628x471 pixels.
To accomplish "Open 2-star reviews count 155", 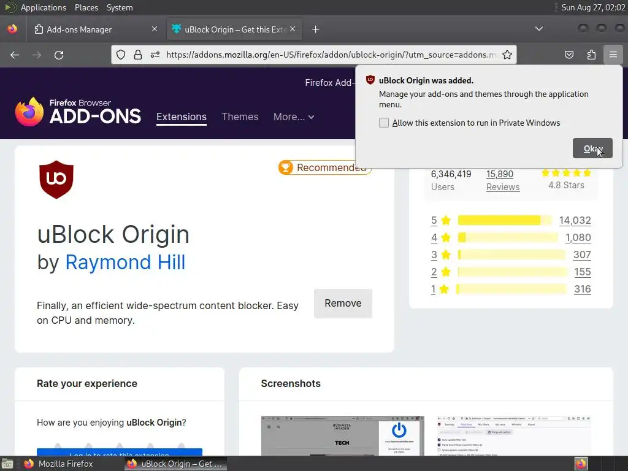I will (583, 272).
